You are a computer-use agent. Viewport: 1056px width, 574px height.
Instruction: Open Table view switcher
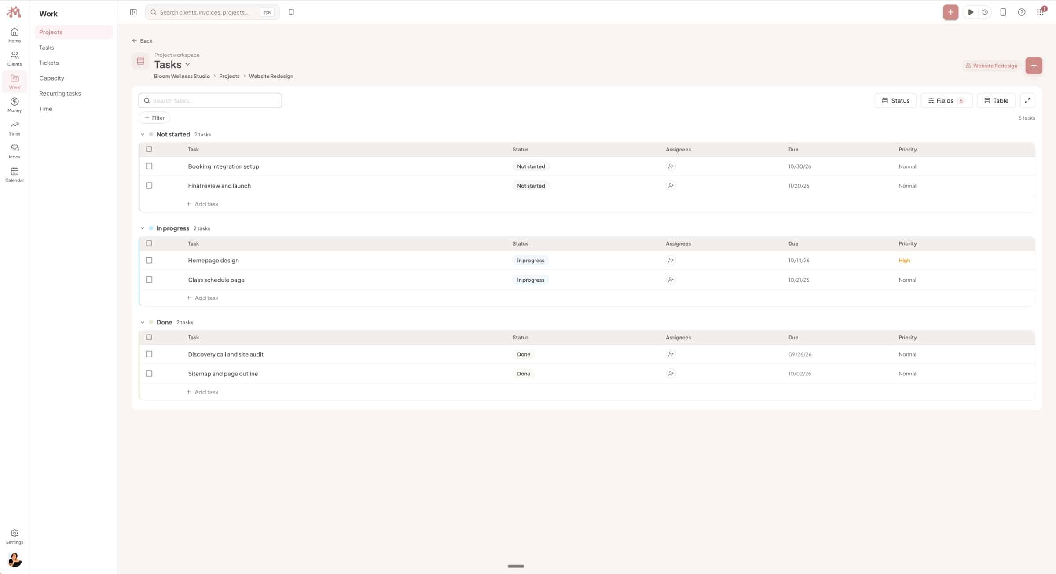click(x=996, y=101)
